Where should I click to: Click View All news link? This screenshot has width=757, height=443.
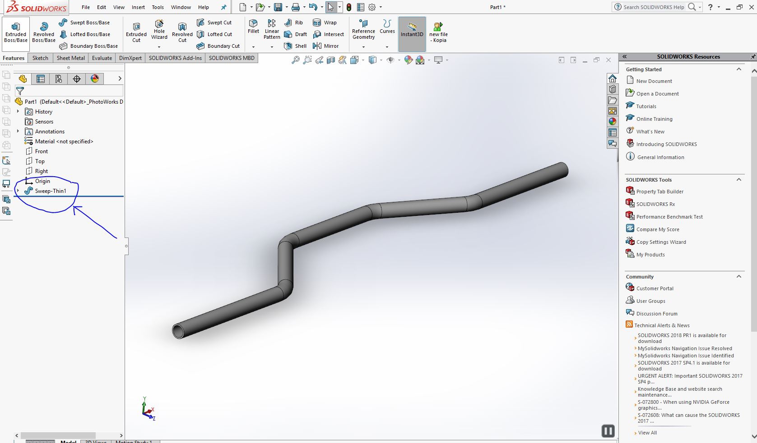tap(647, 433)
